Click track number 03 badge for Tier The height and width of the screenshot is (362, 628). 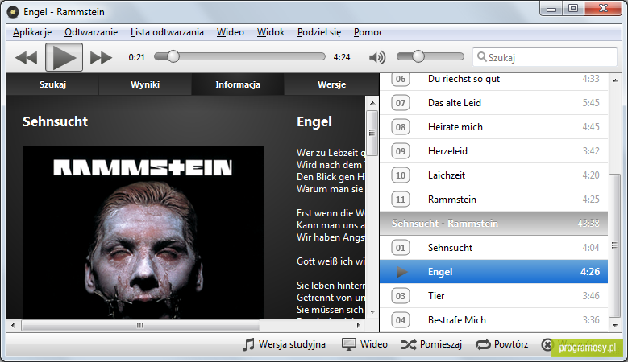coord(401,296)
